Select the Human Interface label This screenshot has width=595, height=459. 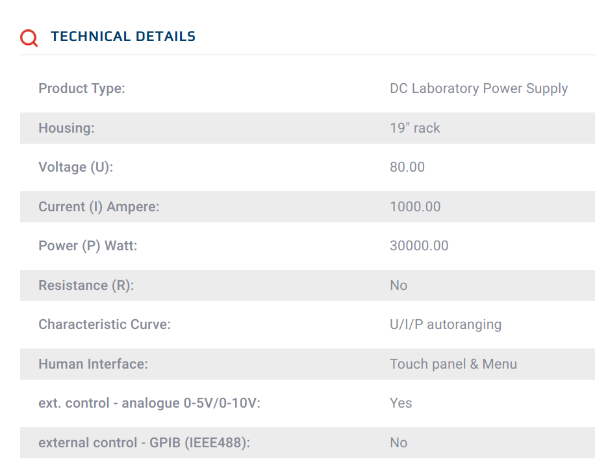(x=93, y=363)
